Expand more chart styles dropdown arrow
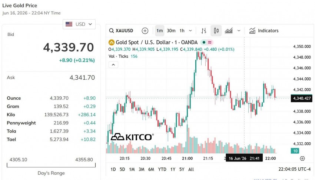 239,31
